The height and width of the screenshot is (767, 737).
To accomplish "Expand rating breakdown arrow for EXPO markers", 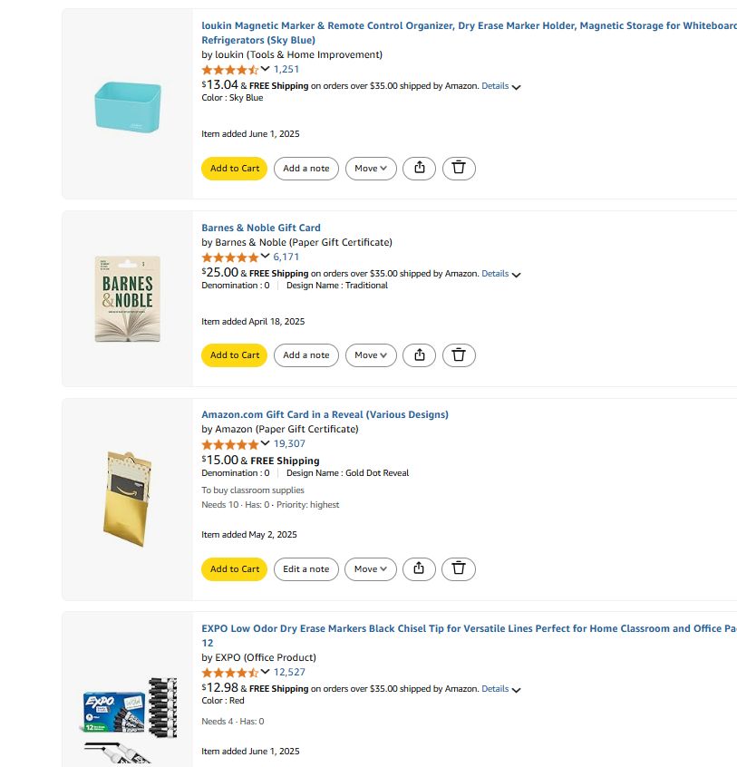I will pos(265,671).
